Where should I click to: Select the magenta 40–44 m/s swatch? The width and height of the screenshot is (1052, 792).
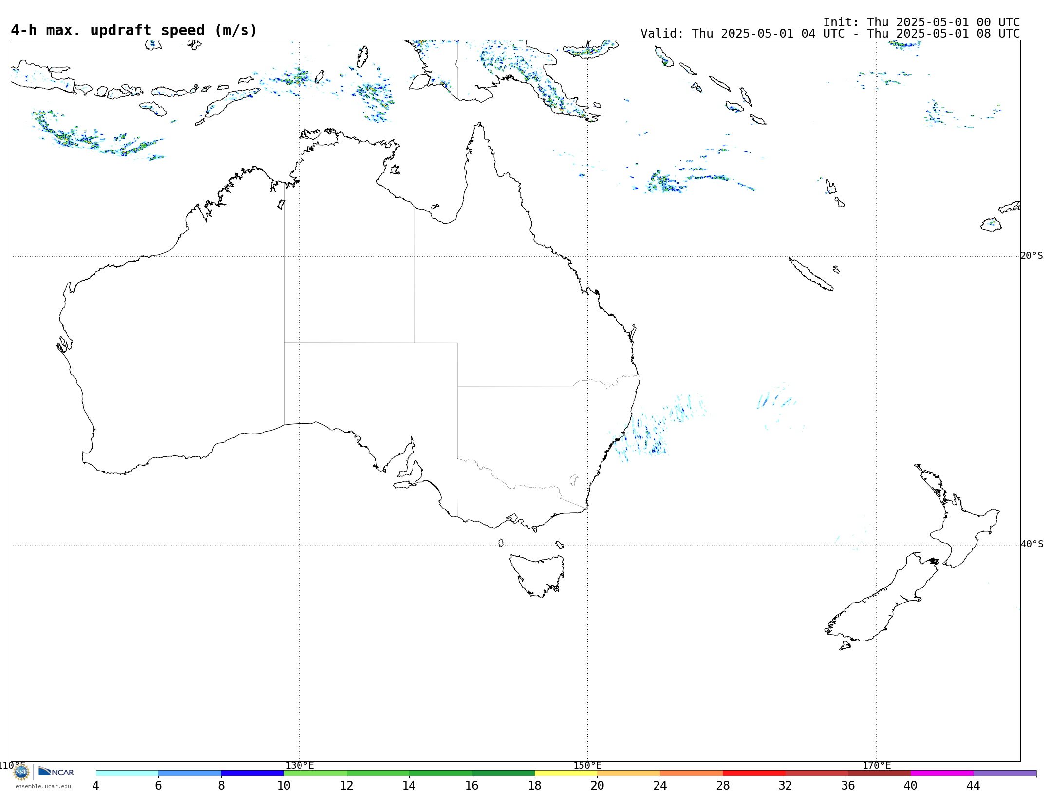click(942, 773)
